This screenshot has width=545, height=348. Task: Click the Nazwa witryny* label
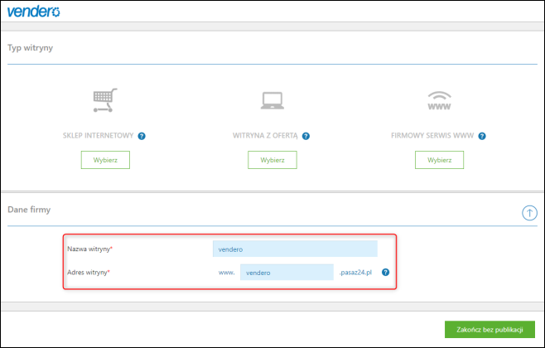point(89,249)
